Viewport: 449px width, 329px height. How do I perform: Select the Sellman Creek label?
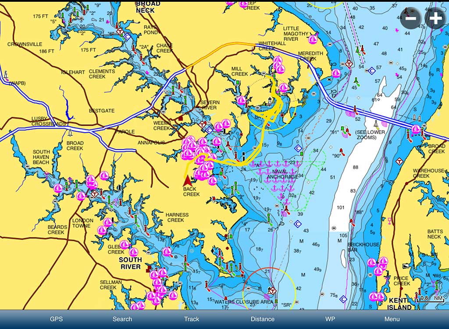[110, 285]
